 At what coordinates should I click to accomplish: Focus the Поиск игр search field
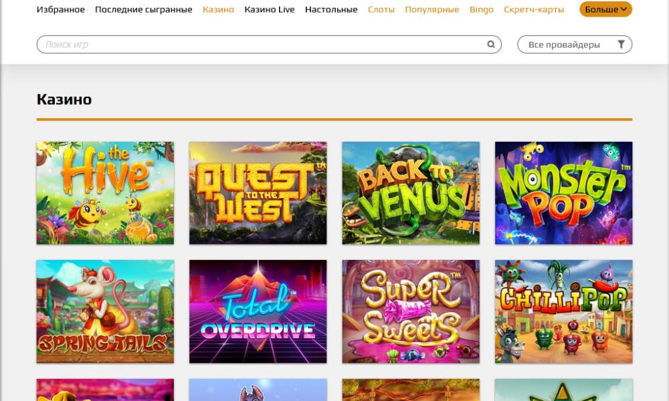pos(269,45)
